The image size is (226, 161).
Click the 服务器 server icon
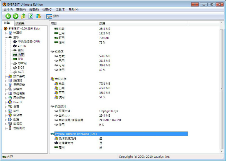point(10,80)
